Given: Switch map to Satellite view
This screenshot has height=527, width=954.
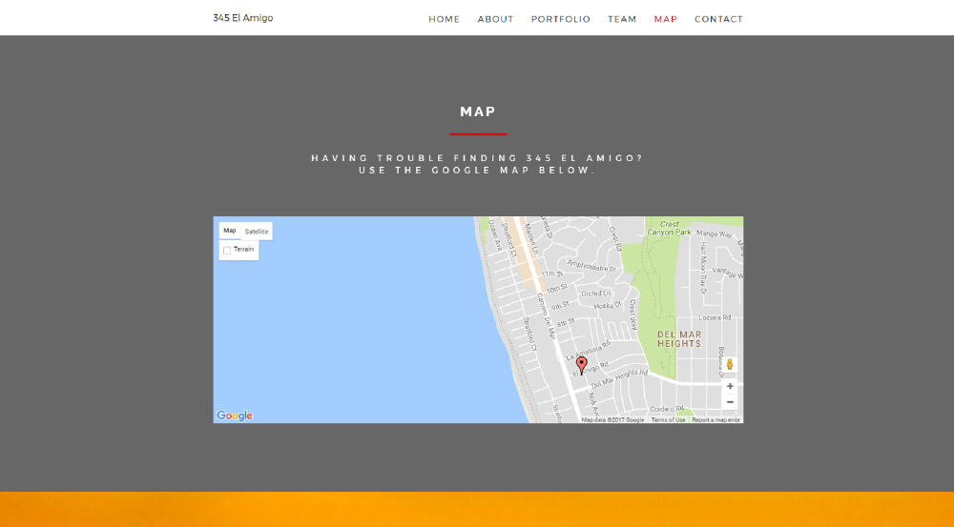Looking at the screenshot, I should 256,231.
